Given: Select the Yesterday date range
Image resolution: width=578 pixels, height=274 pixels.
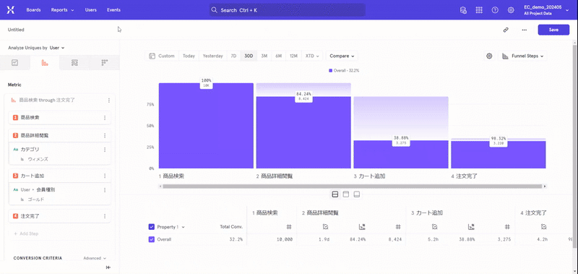Looking at the screenshot, I should 212,56.
